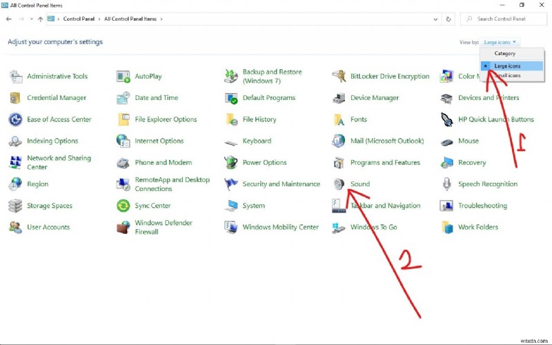This screenshot has width=552, height=345.
Task: Open the HP Quick Launch Buttons icon
Action: coord(446,119)
